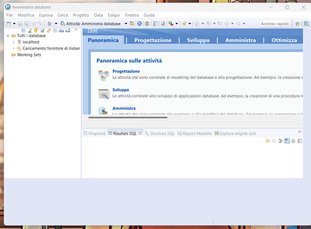
Task: Open the Guida menu
Action: (x=149, y=15)
